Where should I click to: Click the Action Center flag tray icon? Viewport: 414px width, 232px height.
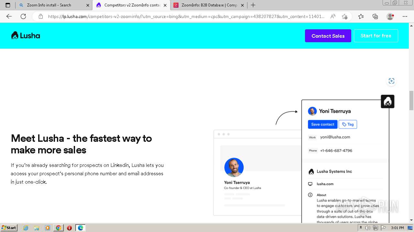(384, 228)
